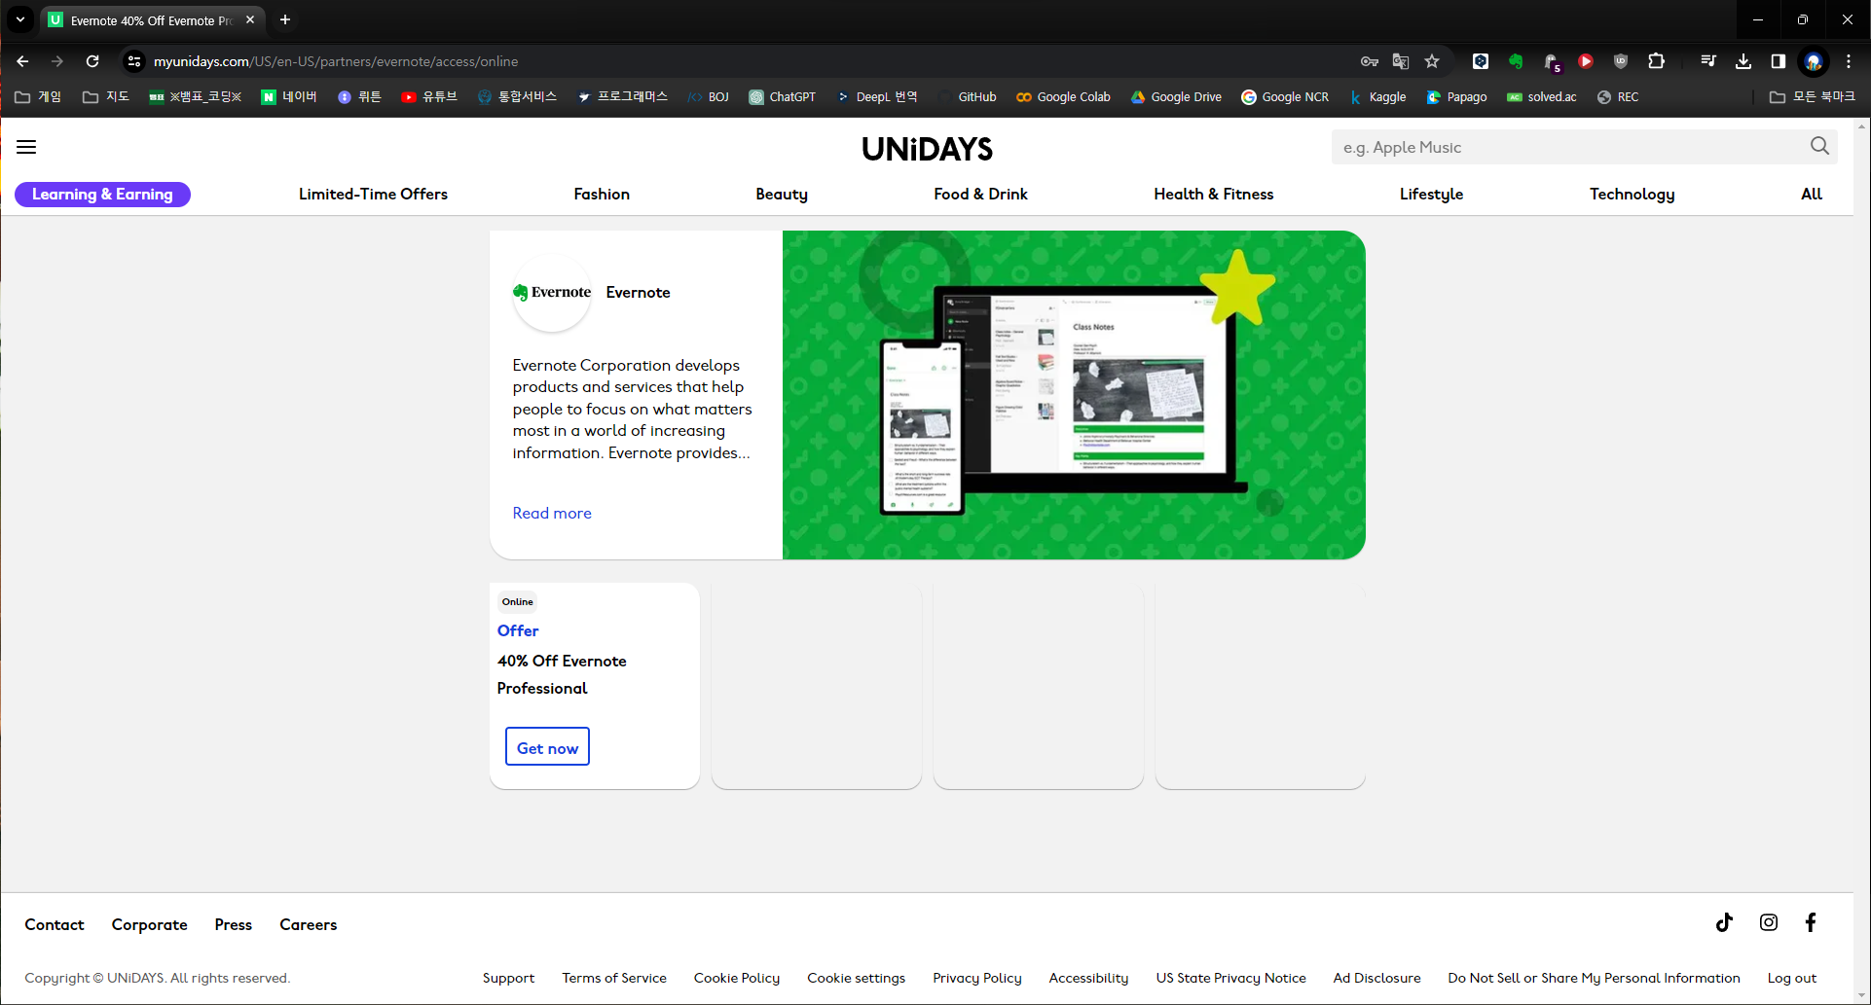Open the Health & Fitness category
Screen dimensions: 1871x1005
click(x=1213, y=194)
